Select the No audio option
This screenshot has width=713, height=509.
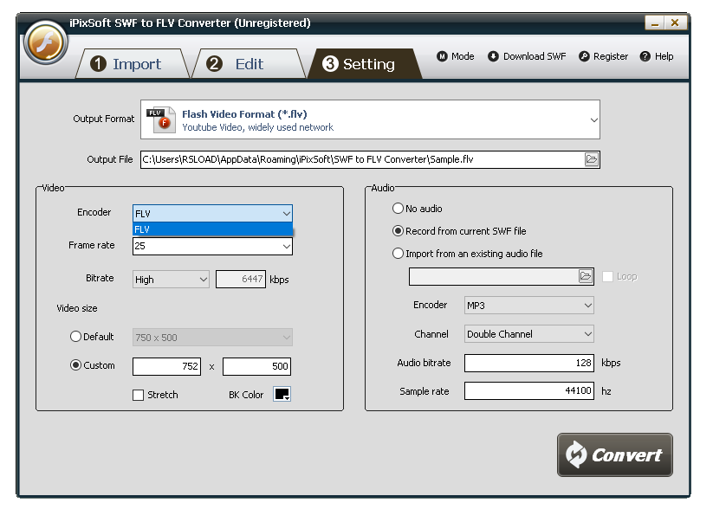pos(417,209)
